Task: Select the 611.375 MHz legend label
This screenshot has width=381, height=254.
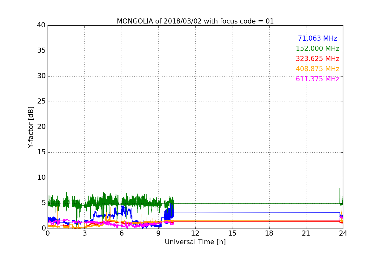Action: tap(317, 79)
